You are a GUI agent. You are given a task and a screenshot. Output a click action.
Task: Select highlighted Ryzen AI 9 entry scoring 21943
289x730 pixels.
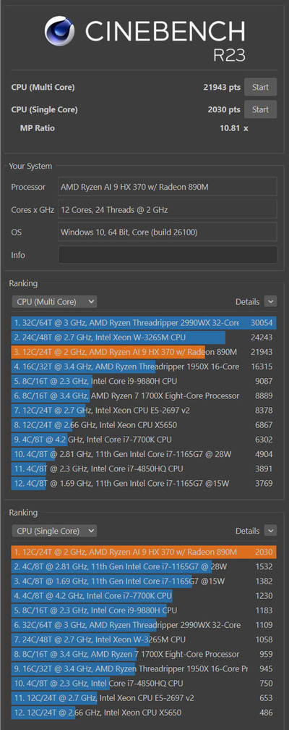(144, 352)
